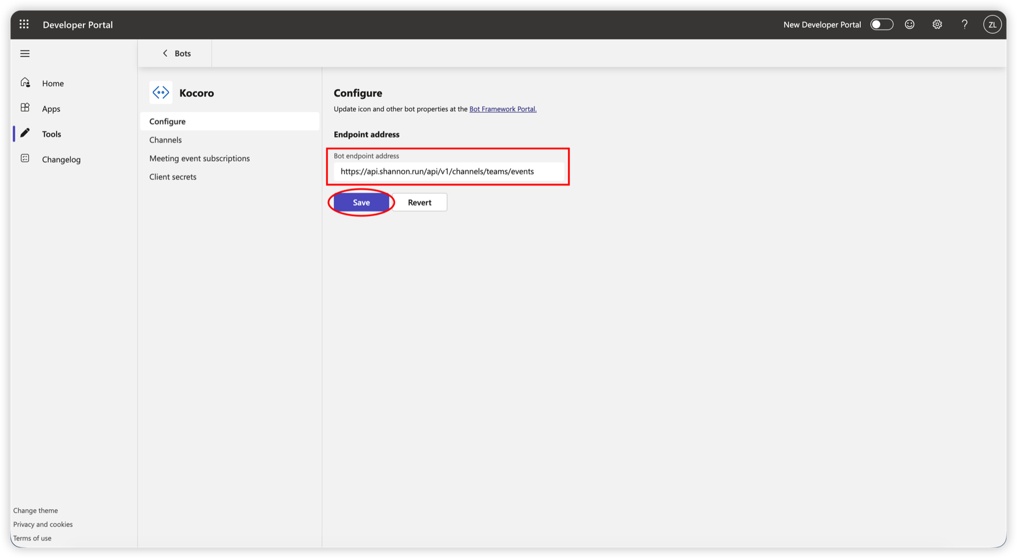The width and height of the screenshot is (1017, 558).
Task: Go to Home in the navigation
Action: 53,83
